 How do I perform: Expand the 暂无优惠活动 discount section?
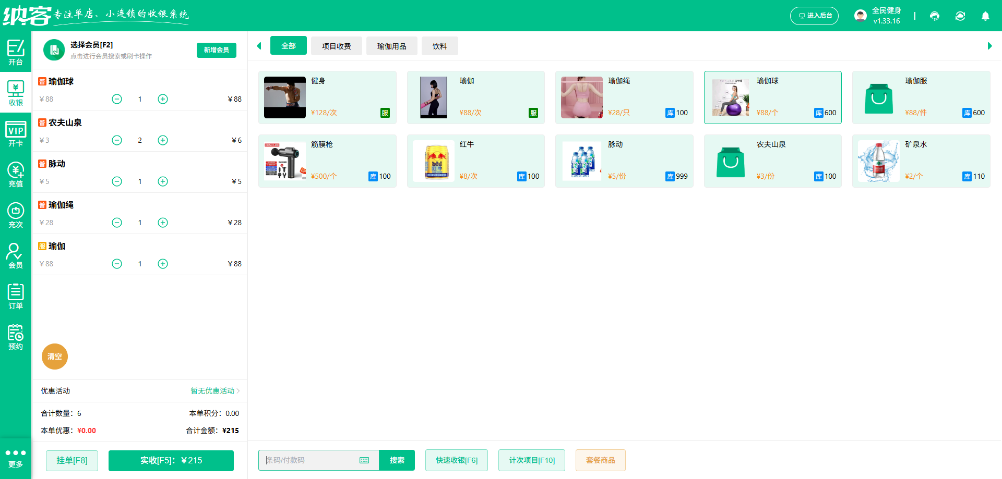pyautogui.click(x=213, y=391)
